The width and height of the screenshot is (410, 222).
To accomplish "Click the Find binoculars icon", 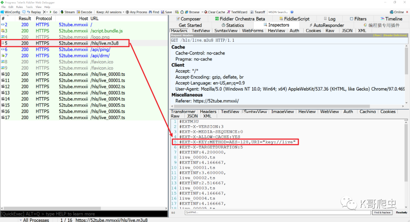I will coord(150,12).
